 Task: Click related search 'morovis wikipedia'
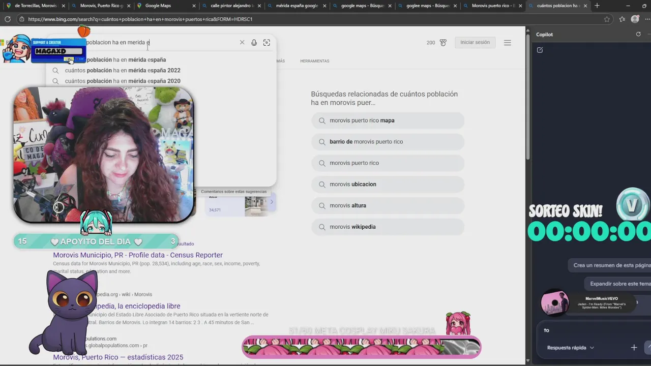point(388,227)
